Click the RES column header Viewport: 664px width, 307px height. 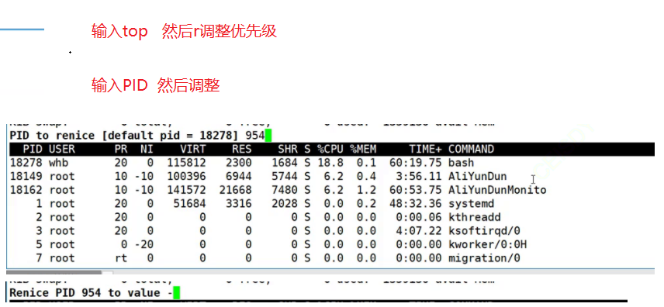coord(242,149)
